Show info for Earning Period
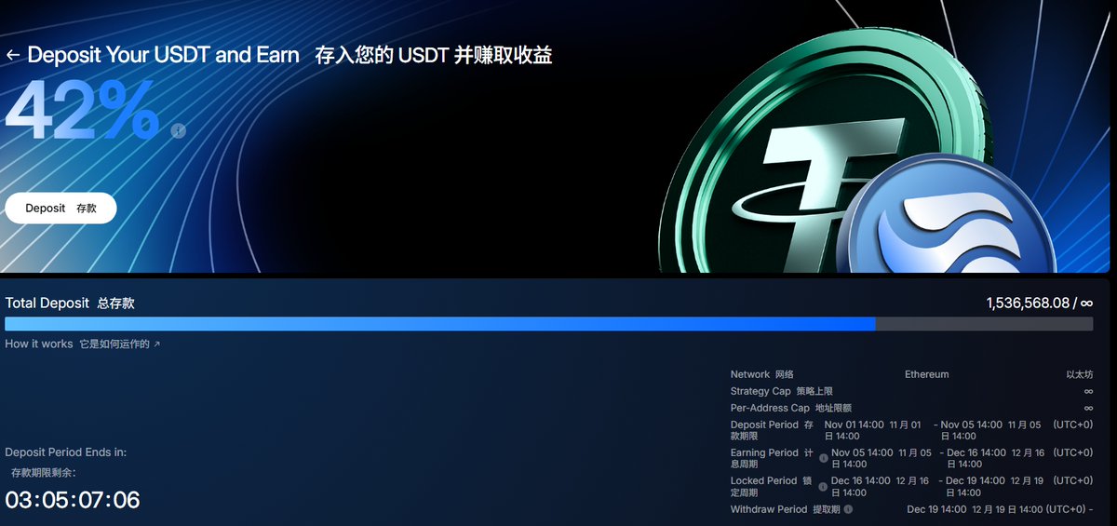This screenshot has width=1117, height=526. click(x=824, y=458)
